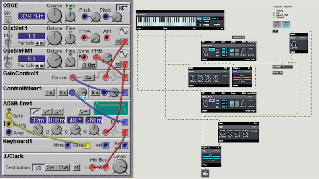The image size is (319, 179).
Task: Toggle the ControlMixer1 Lin button
Action: click(49, 93)
